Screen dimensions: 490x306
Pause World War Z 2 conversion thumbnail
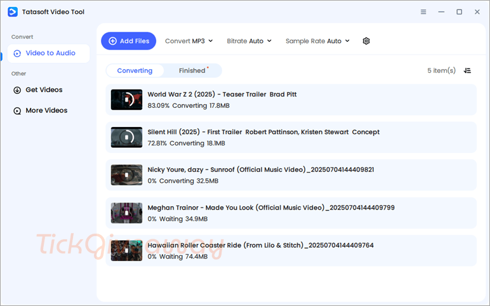[x=126, y=100]
